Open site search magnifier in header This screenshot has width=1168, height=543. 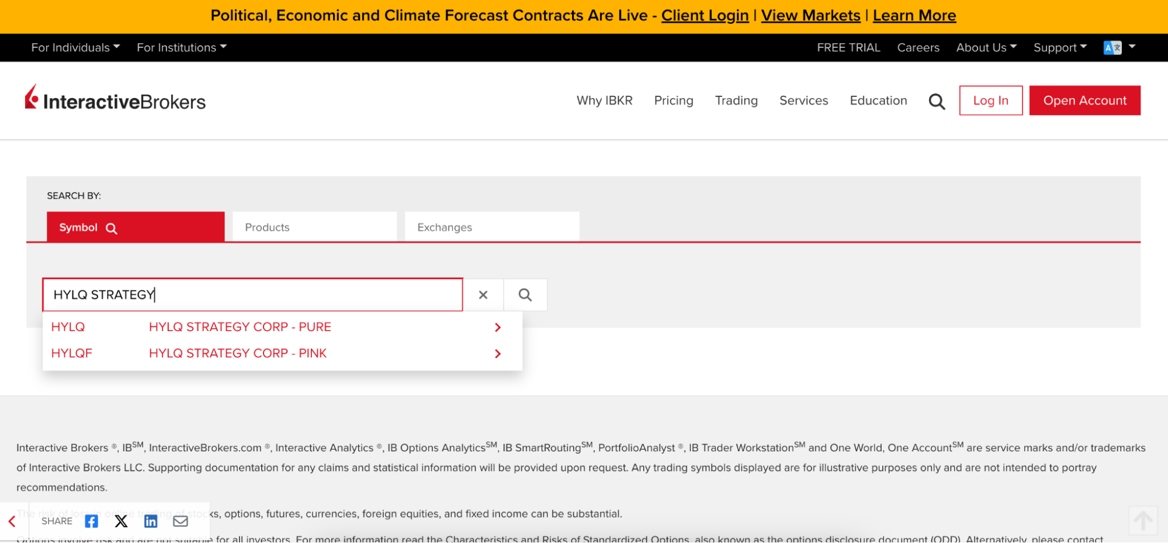(x=937, y=102)
